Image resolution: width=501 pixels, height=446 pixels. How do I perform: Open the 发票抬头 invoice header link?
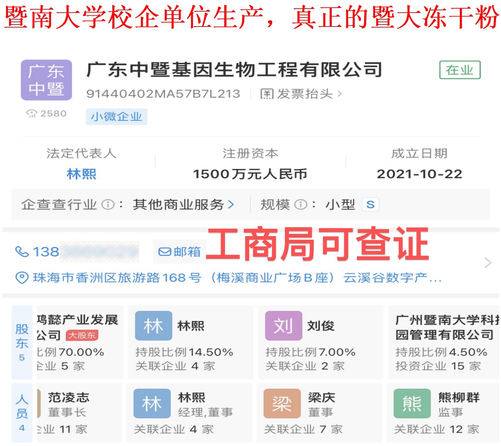[x=301, y=94]
